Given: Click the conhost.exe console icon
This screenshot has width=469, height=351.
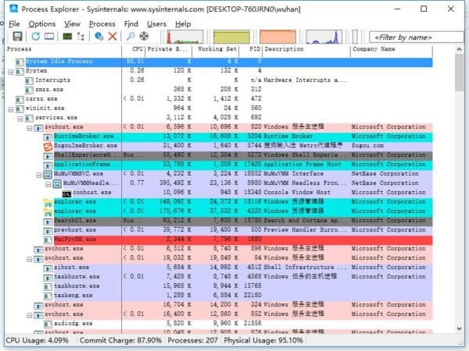Looking at the screenshot, I should point(67,193).
